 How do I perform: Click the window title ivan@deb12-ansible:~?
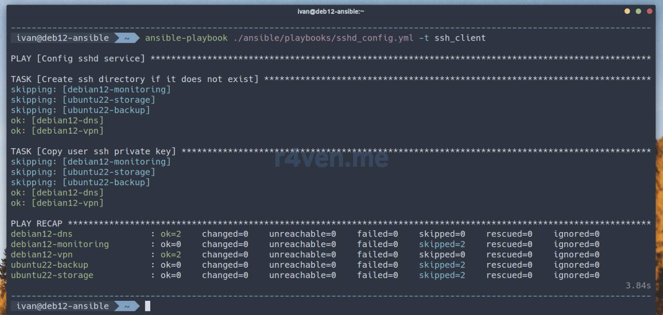[331, 11]
